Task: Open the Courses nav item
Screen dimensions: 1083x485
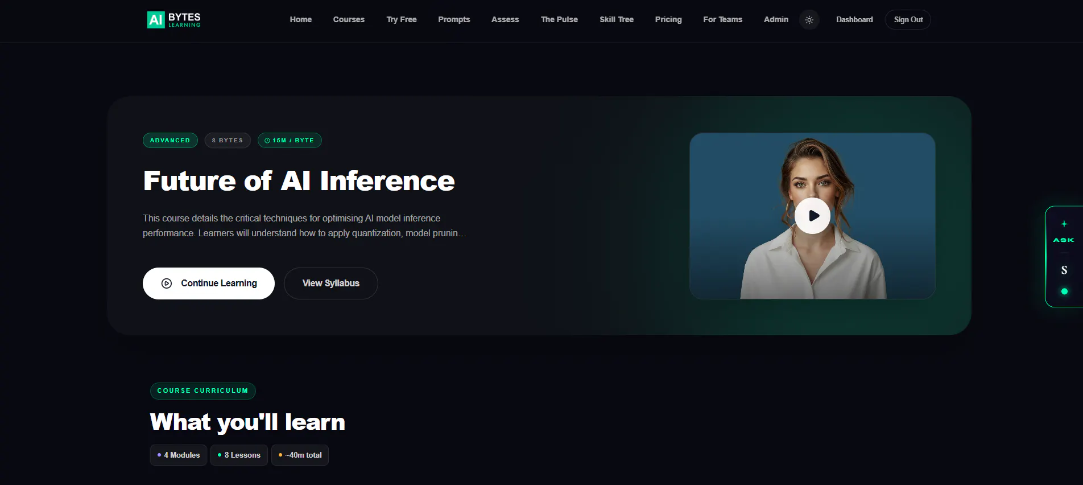Action: tap(349, 19)
